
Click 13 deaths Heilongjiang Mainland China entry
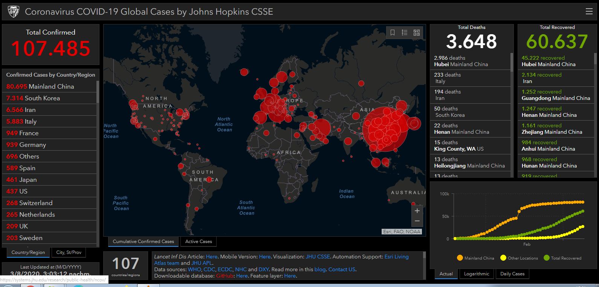(x=470, y=163)
